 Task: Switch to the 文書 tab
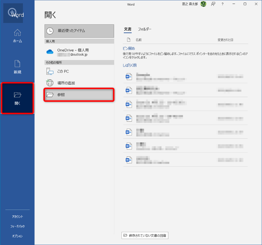[x=128, y=29]
